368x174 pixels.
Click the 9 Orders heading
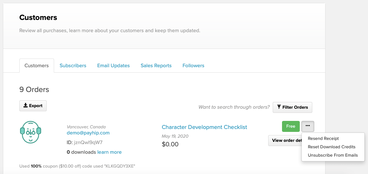coord(34,90)
